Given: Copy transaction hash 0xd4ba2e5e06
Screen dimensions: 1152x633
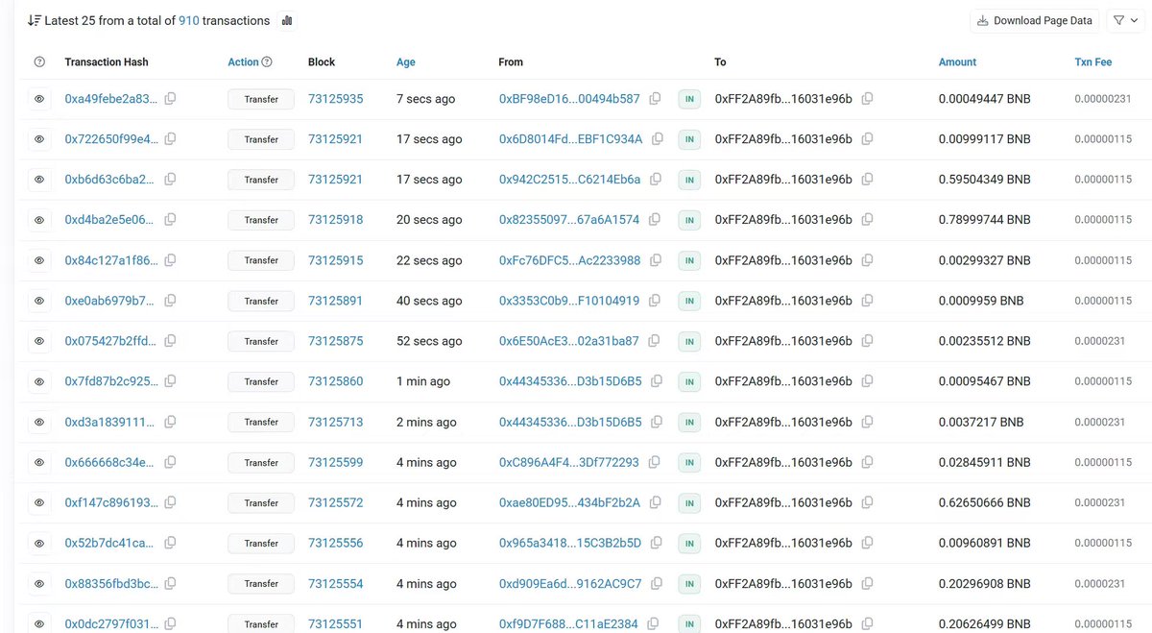Looking at the screenshot, I should coord(170,220).
